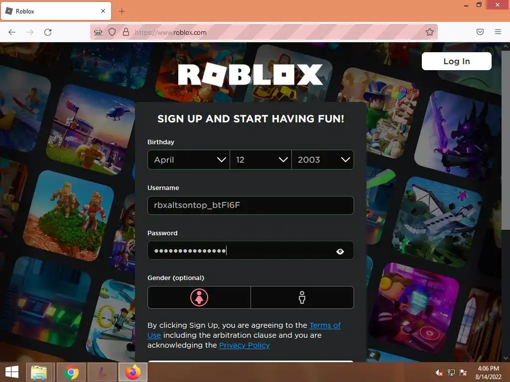The width and height of the screenshot is (510, 382).
Task: Click the knights on hill thumbnail
Action: click(69, 216)
